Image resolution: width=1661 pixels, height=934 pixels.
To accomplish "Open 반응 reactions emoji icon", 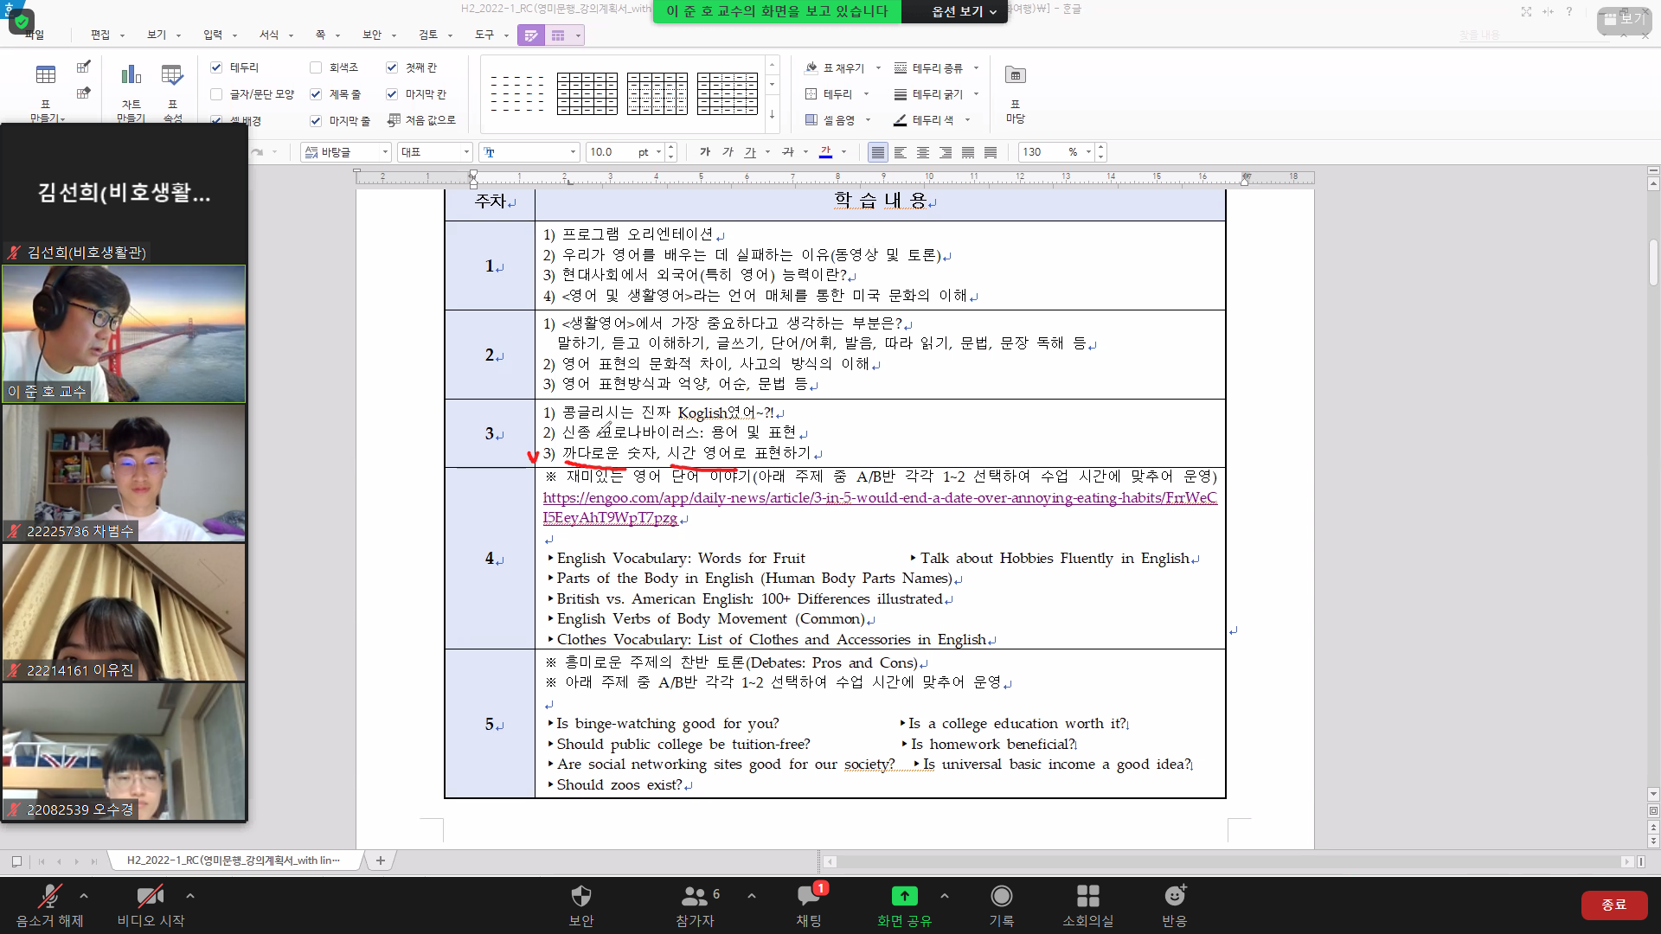I will coord(1174,897).
